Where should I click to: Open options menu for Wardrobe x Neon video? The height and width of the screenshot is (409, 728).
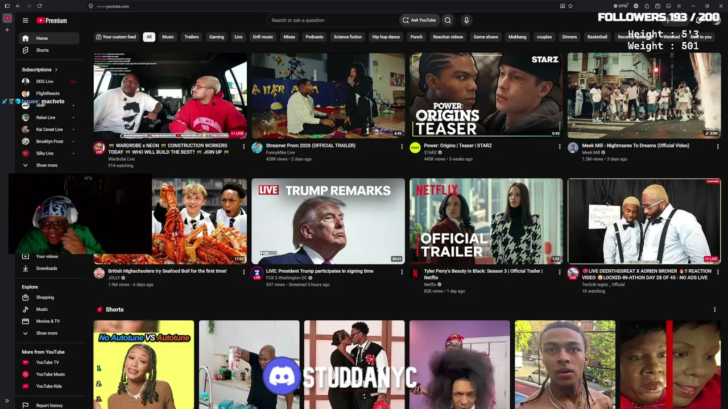[243, 147]
